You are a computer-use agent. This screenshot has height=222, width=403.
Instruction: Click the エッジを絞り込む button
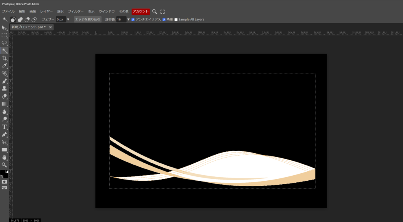[88, 19]
